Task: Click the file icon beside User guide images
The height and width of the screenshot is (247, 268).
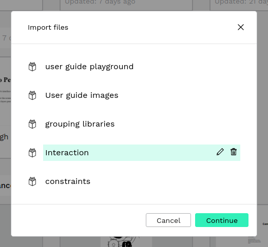Action: [32, 95]
